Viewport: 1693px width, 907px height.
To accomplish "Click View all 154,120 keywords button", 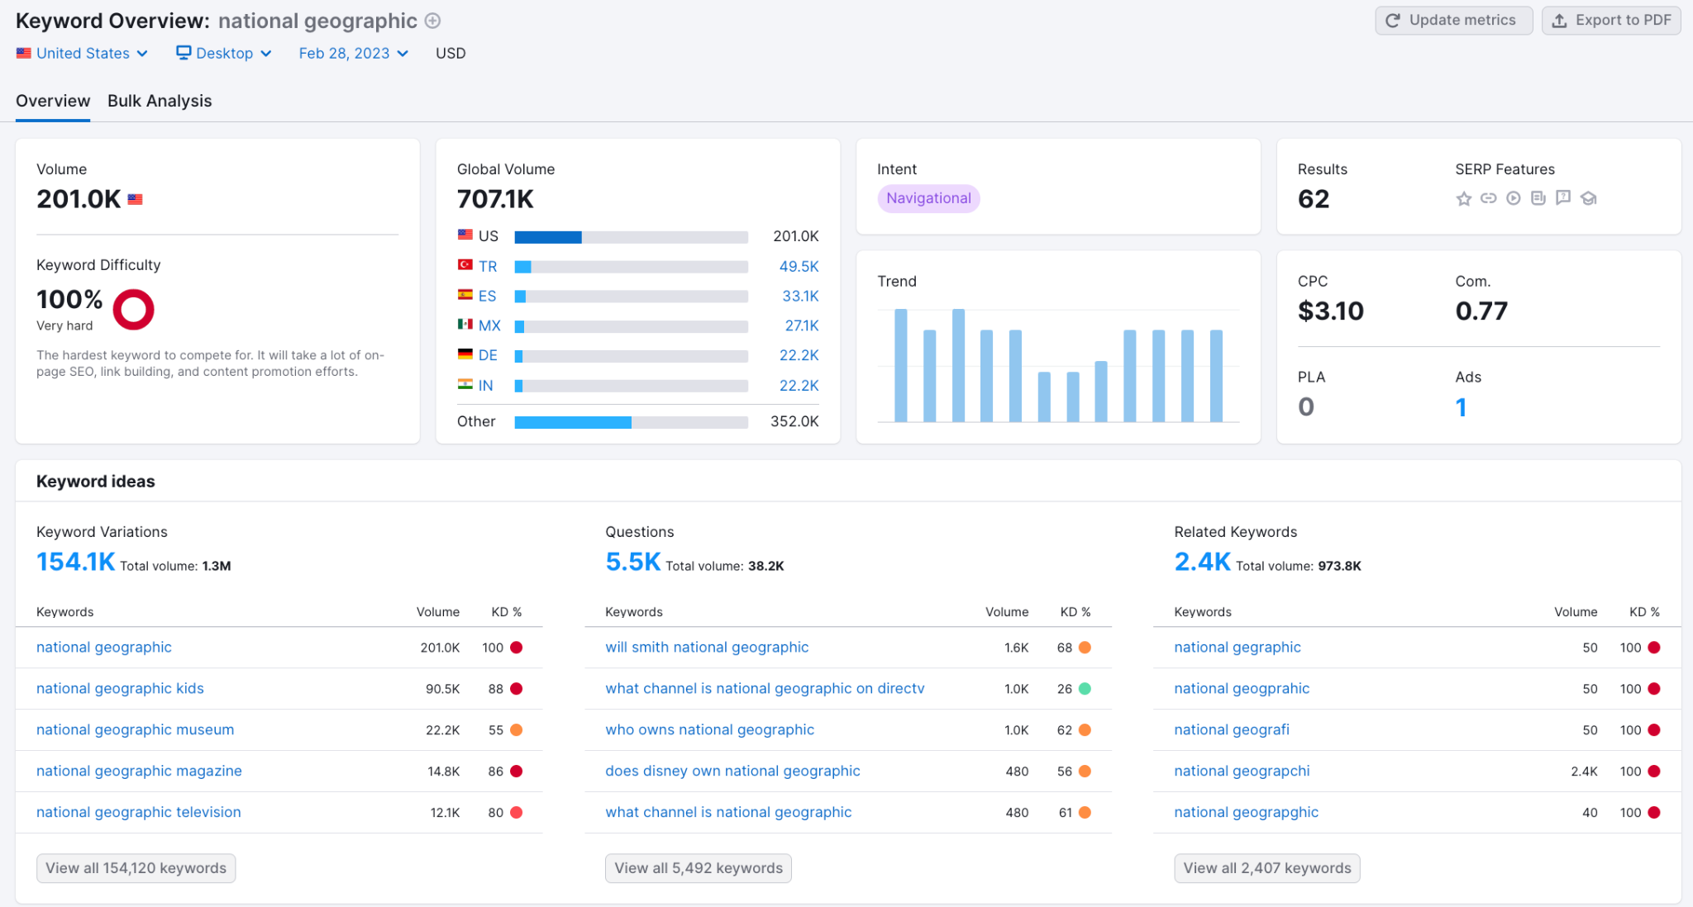I will [x=136, y=868].
